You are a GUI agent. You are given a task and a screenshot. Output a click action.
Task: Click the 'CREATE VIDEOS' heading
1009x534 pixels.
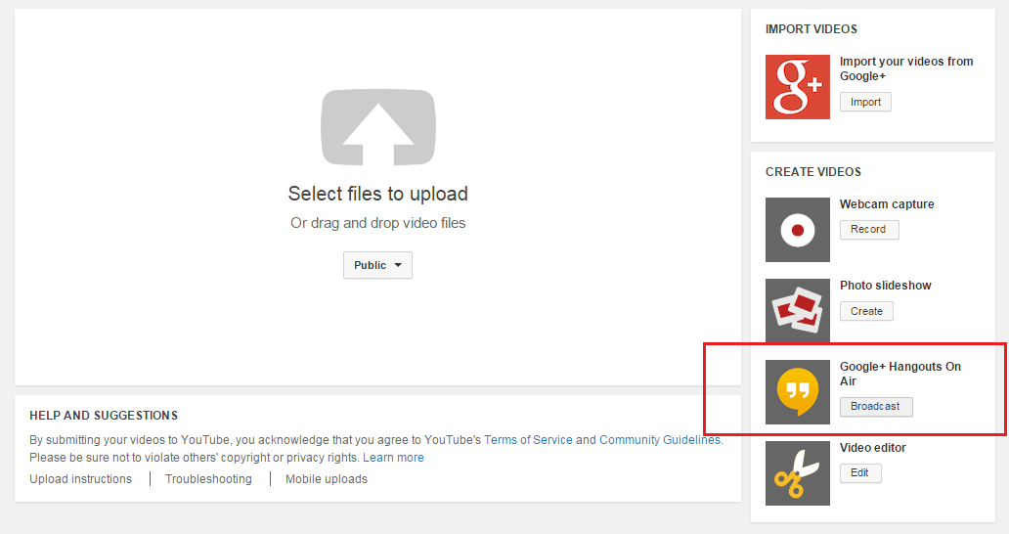813,172
